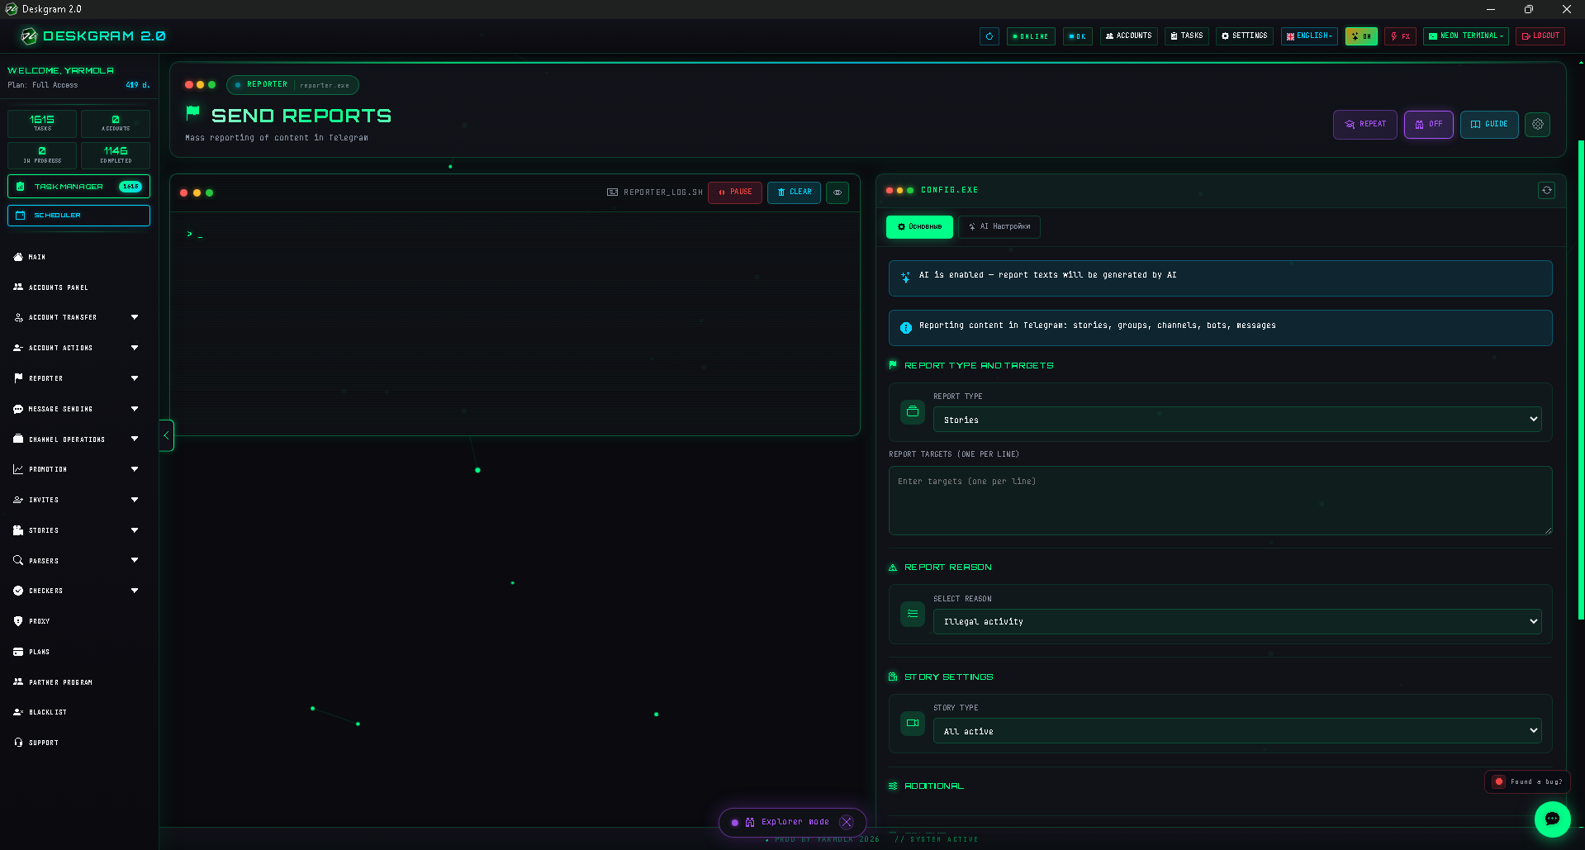Open the Neon Terminal theme dropdown
This screenshot has height=850, width=1585.
pyautogui.click(x=1466, y=36)
